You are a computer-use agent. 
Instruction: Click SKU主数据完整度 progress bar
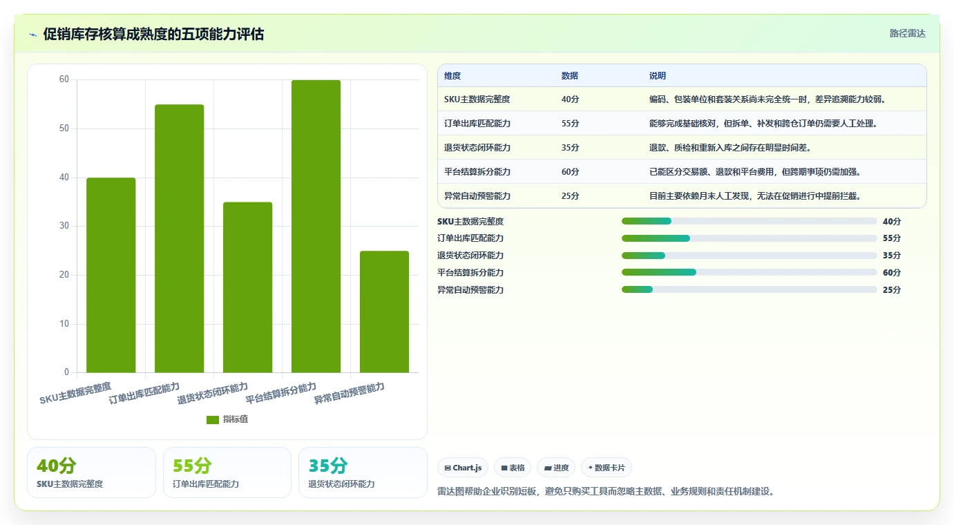(x=749, y=221)
